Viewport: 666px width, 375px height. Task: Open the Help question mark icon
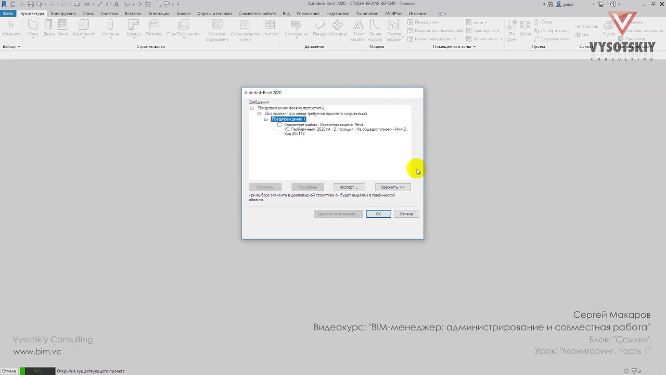pyautogui.click(x=612, y=4)
